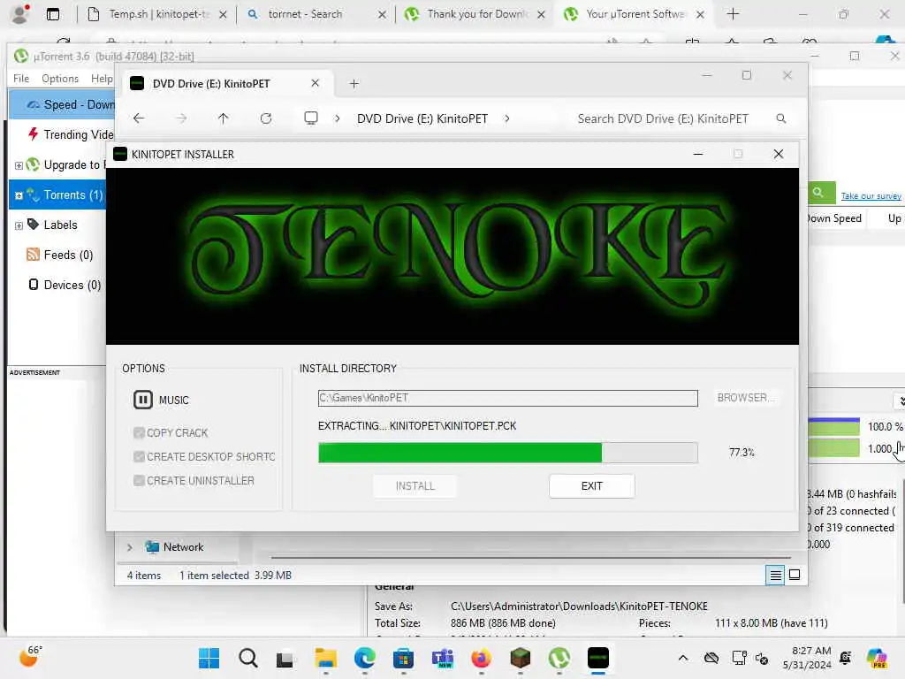Refresh the File Explorer view
905x679 pixels.
coord(265,118)
